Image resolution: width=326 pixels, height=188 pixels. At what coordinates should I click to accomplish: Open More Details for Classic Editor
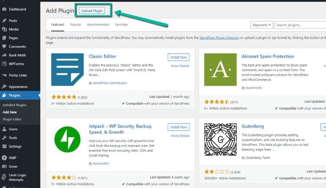[x=180, y=66]
